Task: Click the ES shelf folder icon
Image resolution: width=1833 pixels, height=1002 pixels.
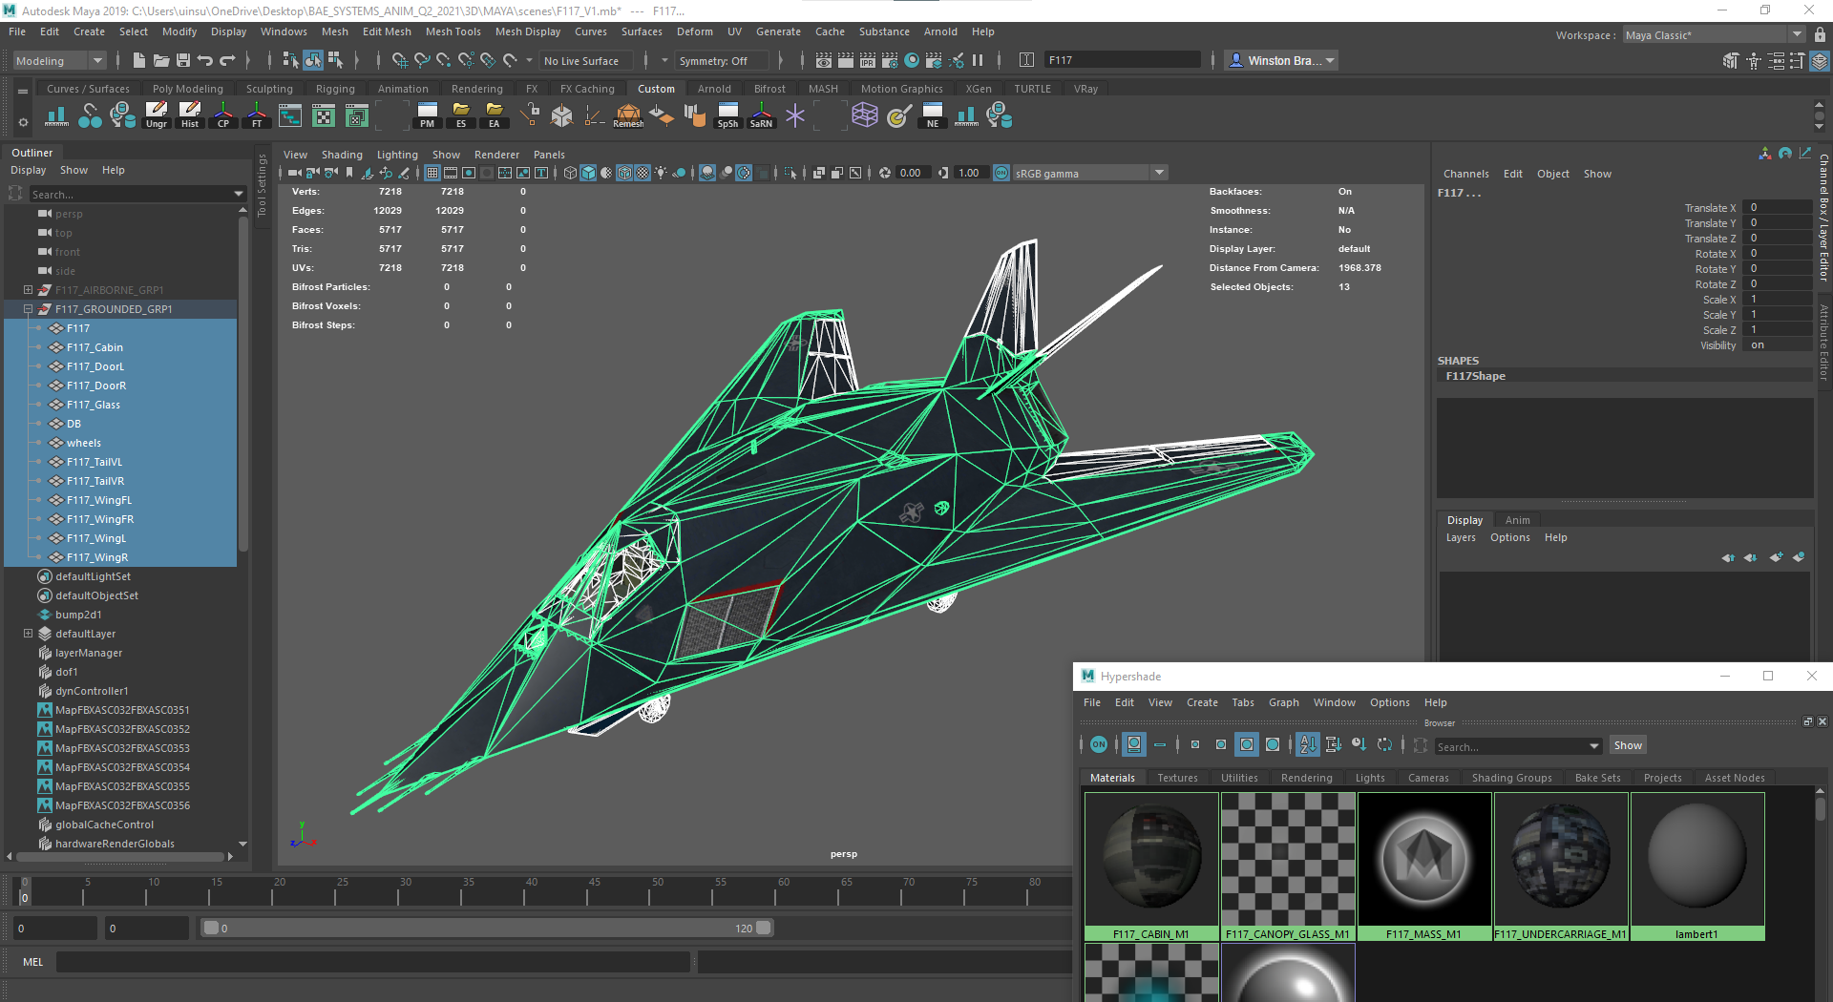Action: [x=461, y=115]
